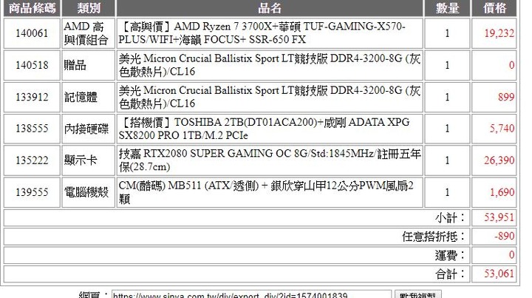Click the 電腦機殼 category cell
532x298 pixels.
[88, 192]
